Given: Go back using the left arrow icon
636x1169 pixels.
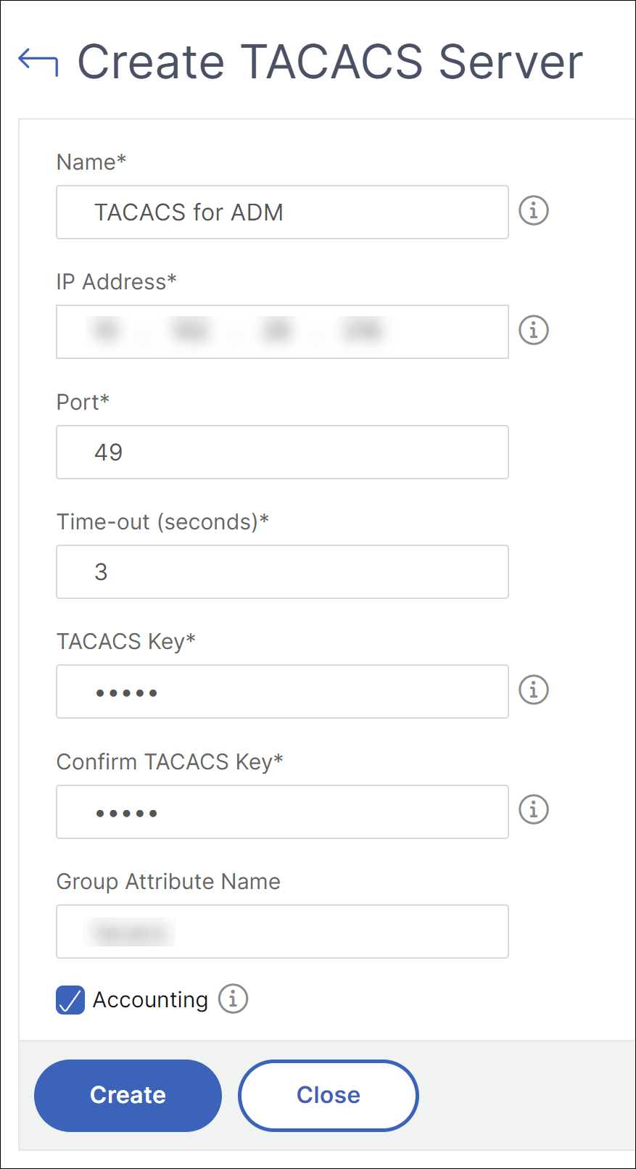Looking at the screenshot, I should click(x=38, y=62).
